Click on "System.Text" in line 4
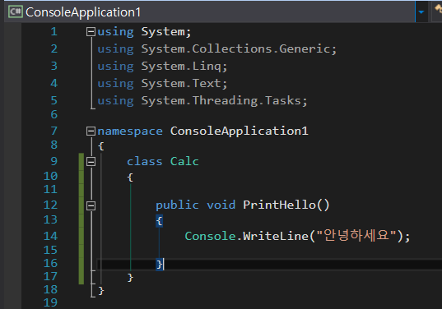The image size is (442, 309). coord(181,84)
